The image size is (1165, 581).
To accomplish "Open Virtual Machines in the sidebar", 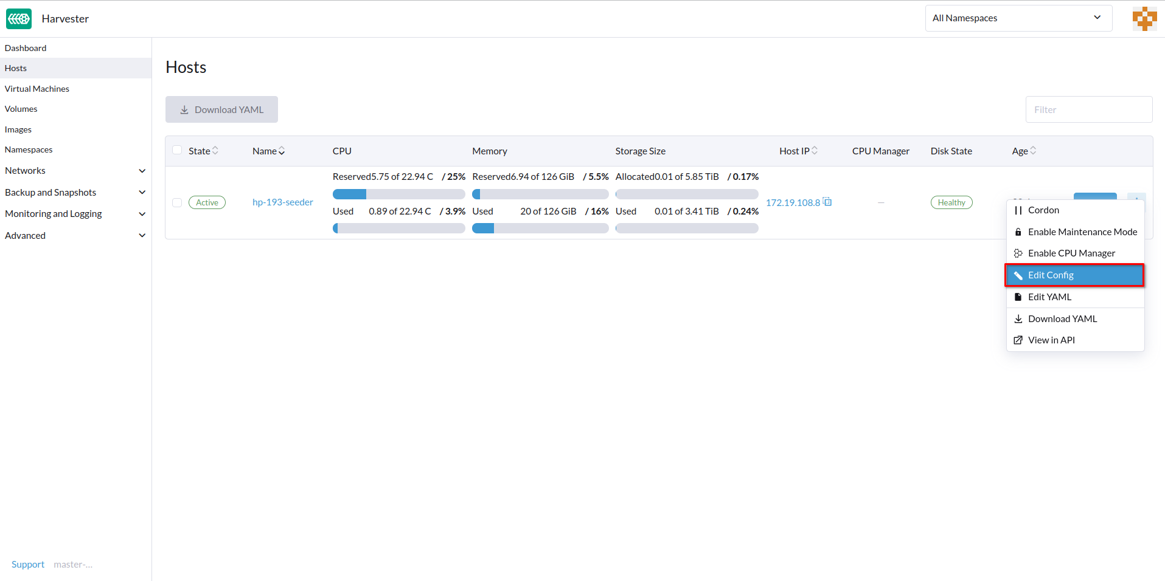I will 37,88.
